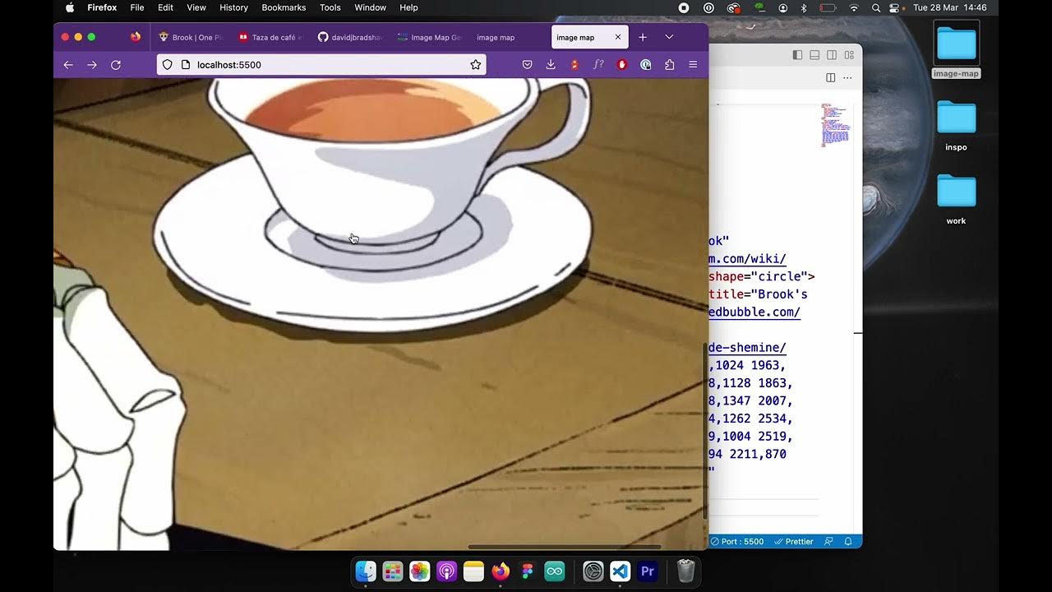
Task: Open VS Code notifications bell
Action: pyautogui.click(x=848, y=542)
